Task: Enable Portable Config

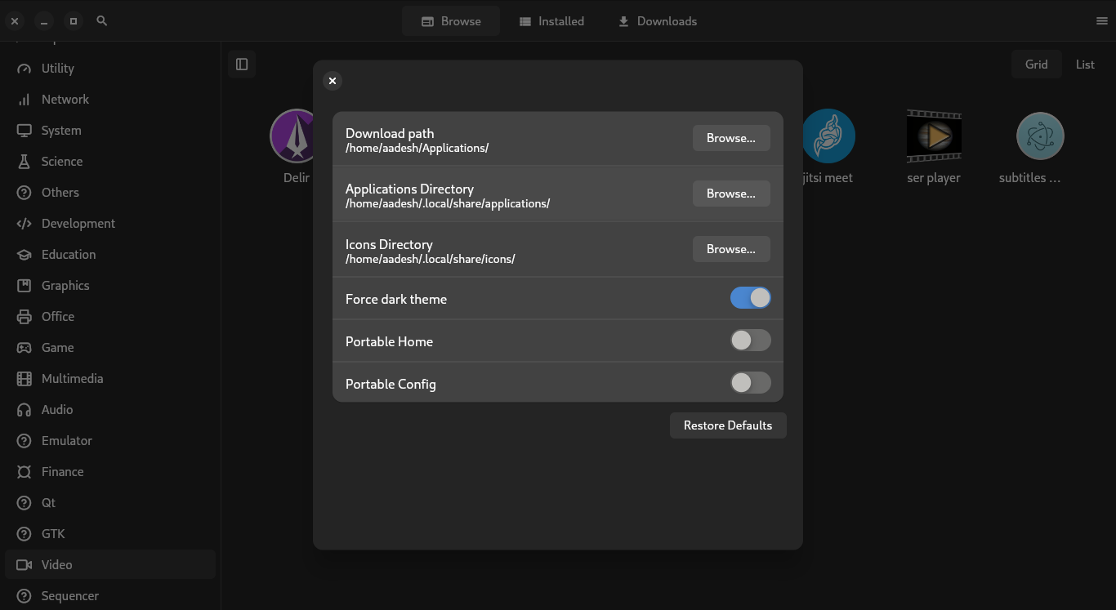Action: coord(750,382)
